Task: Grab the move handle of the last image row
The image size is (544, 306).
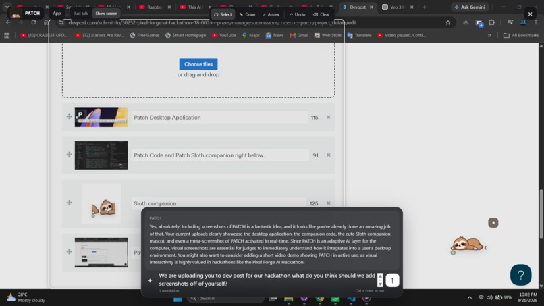Action: tap(69, 251)
